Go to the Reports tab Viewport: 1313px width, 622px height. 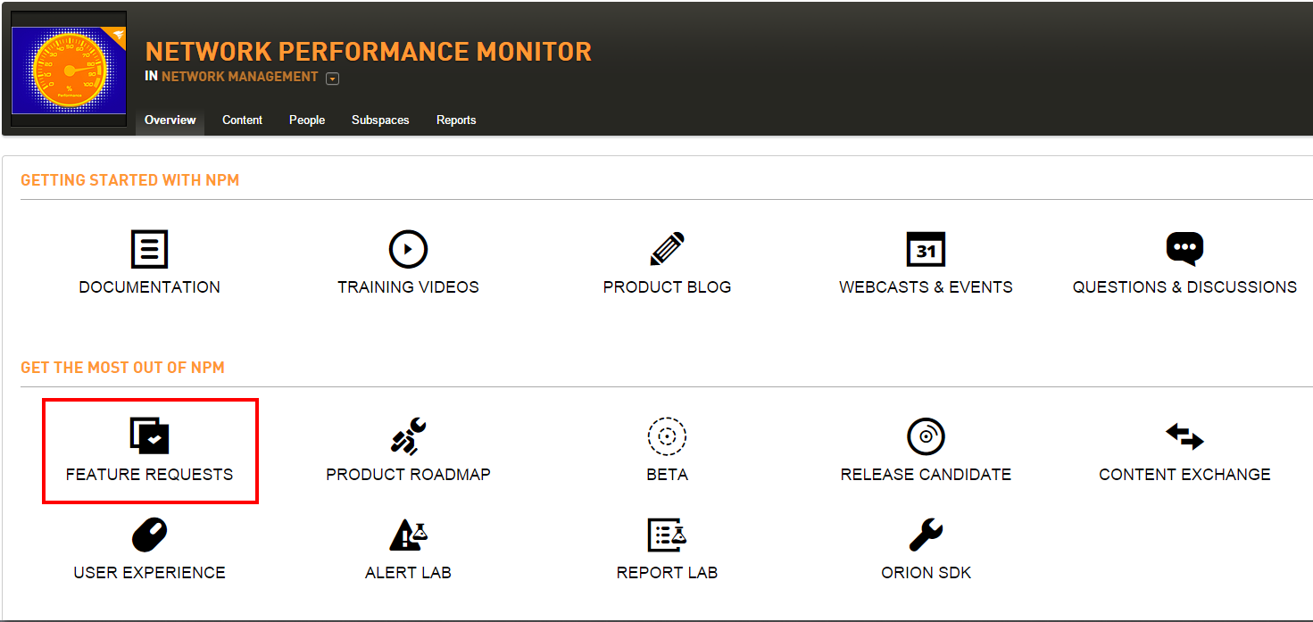(456, 120)
